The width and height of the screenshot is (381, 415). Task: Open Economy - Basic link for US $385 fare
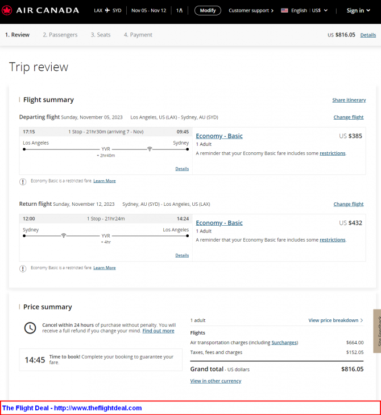pos(219,136)
